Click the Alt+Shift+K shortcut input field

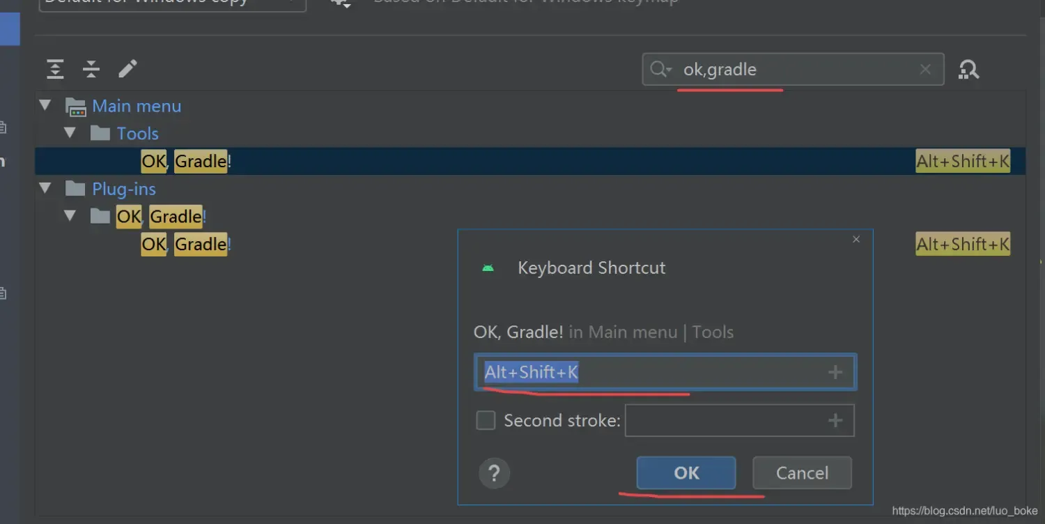coord(655,373)
